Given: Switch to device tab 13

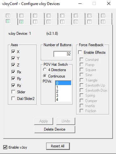Looking at the screenshot, I should tap(65, 16).
